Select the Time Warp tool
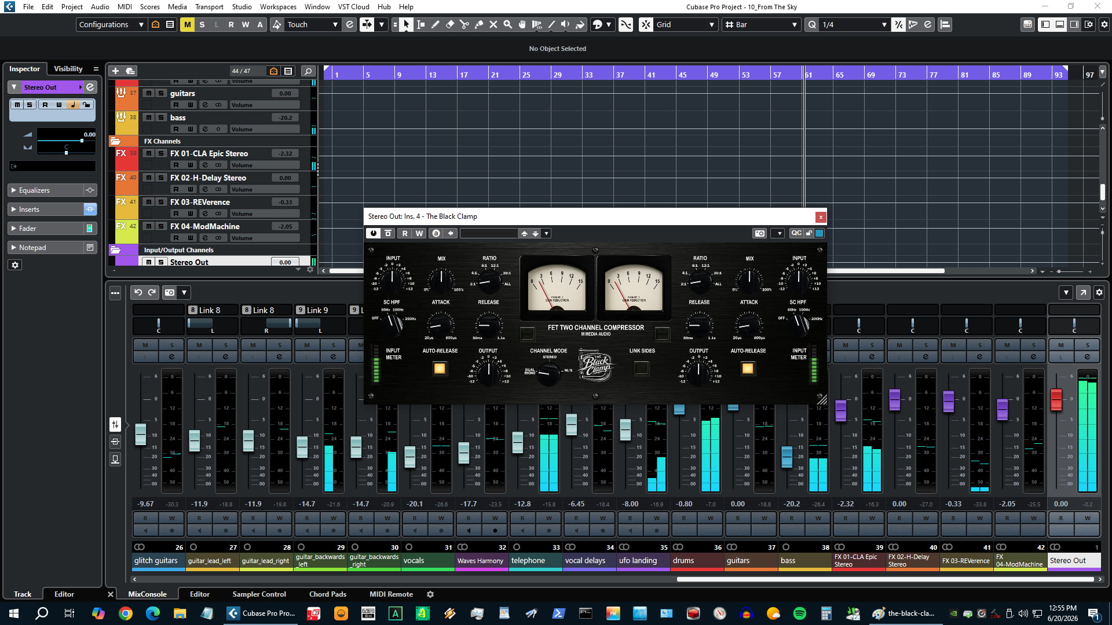The image size is (1112, 625). point(537,24)
